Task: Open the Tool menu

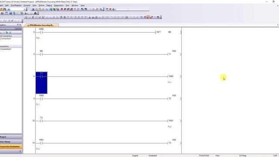Action: pyautogui.click(x=68, y=6)
